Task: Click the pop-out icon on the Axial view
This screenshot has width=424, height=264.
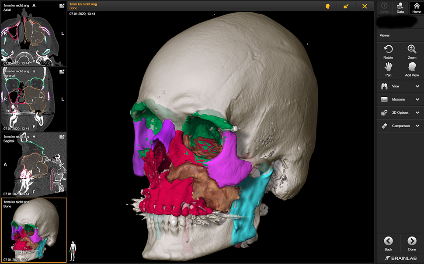Action: pyautogui.click(x=62, y=6)
